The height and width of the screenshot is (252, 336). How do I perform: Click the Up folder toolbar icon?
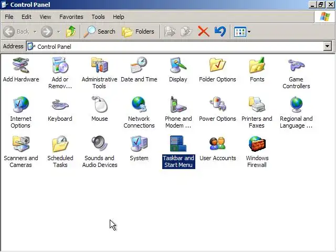tap(71, 31)
